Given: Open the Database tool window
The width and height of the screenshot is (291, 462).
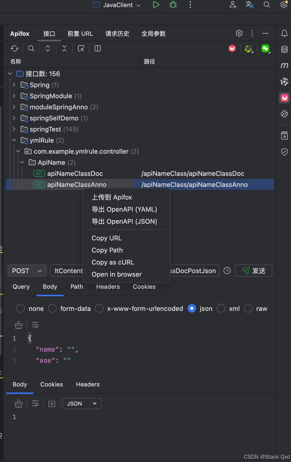Looking at the screenshot, I should pos(284,49).
